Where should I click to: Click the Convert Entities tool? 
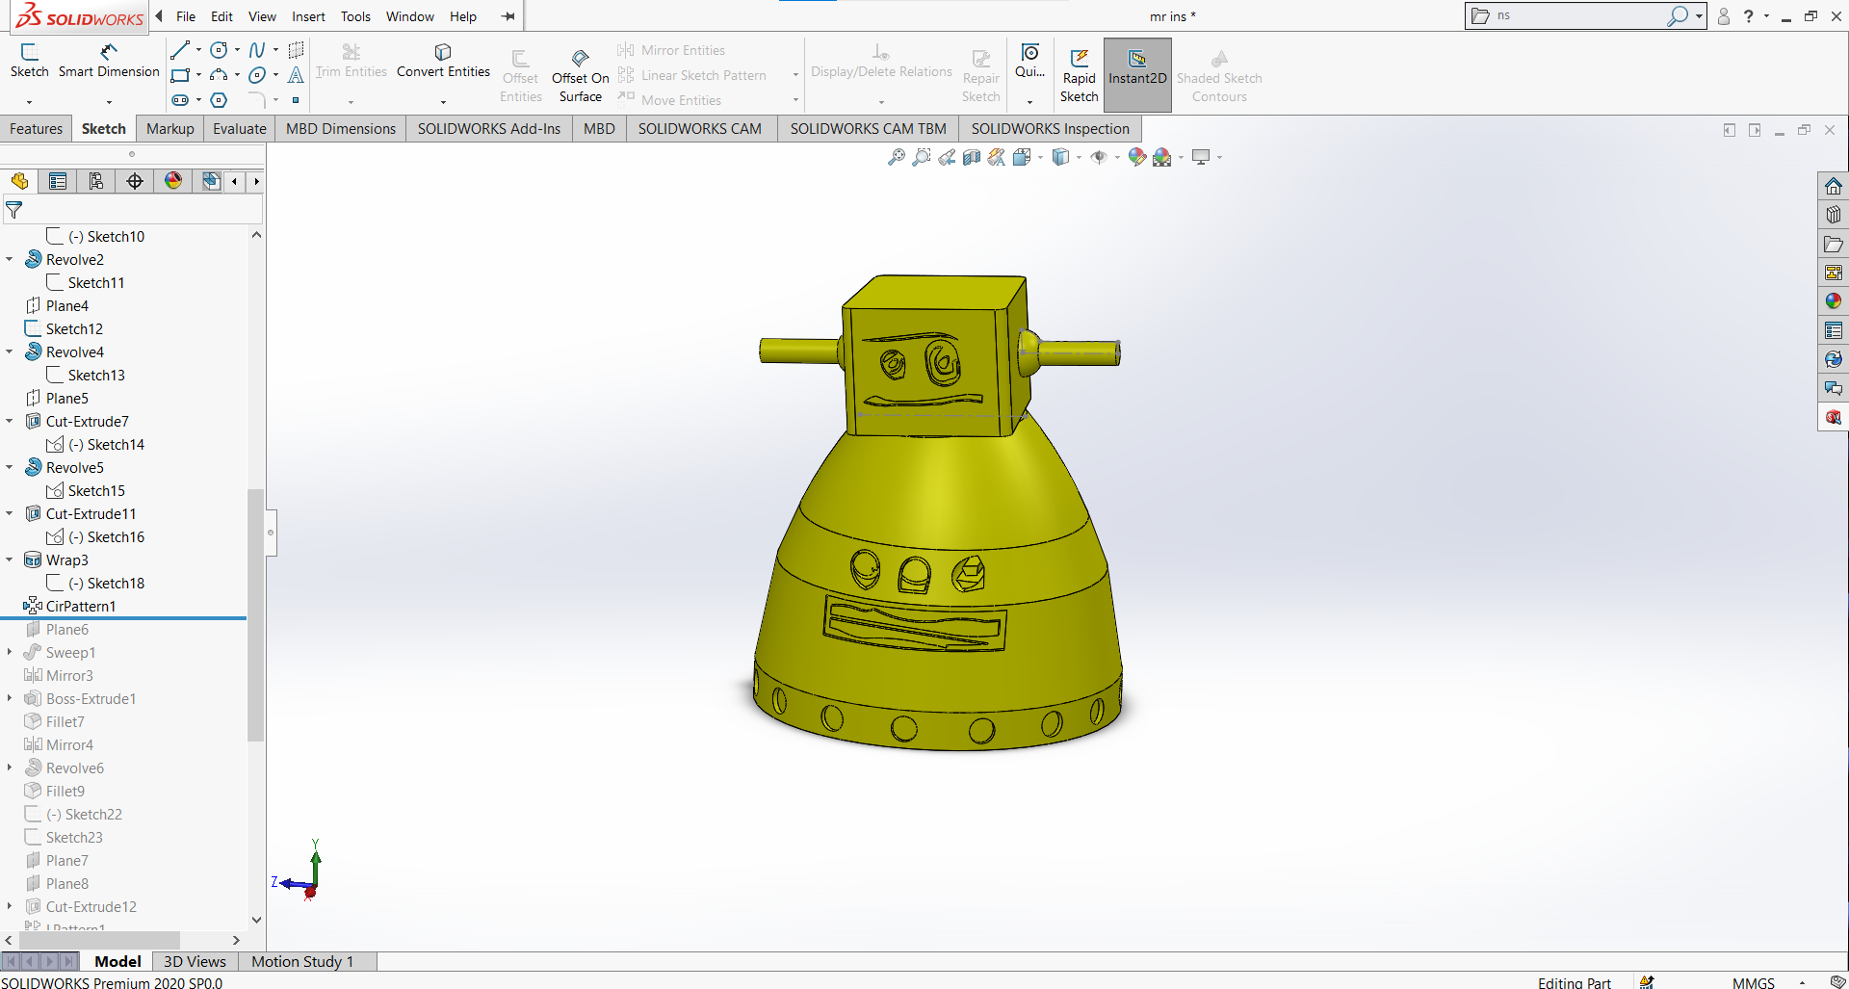pyautogui.click(x=443, y=61)
